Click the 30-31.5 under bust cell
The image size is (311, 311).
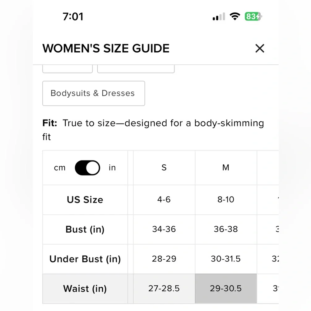pyautogui.click(x=226, y=259)
